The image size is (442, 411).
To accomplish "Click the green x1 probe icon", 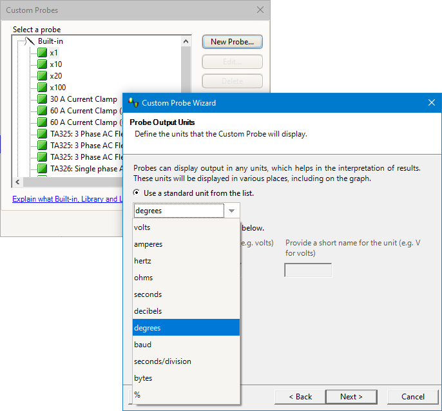I will [43, 53].
